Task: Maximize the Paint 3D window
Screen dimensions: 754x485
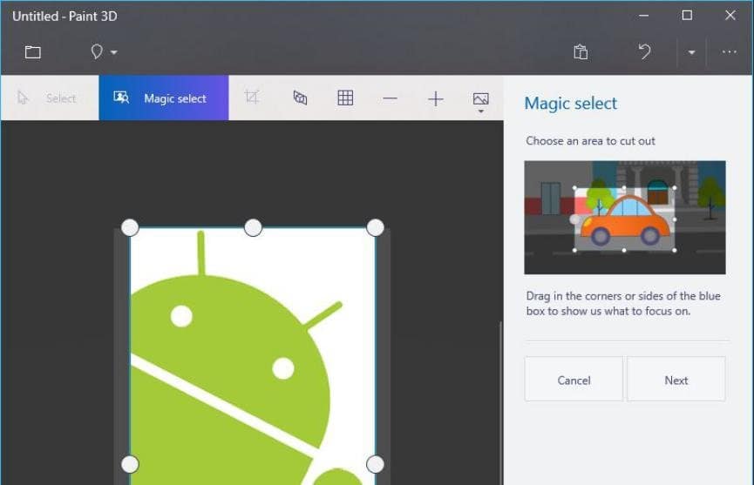Action: (687, 16)
